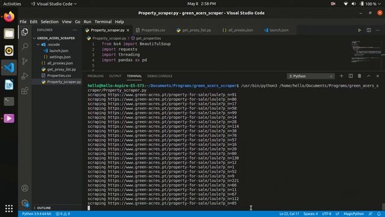Launch Firefox from the dock
Screen dimensions: 385x217
[x=9, y=17]
